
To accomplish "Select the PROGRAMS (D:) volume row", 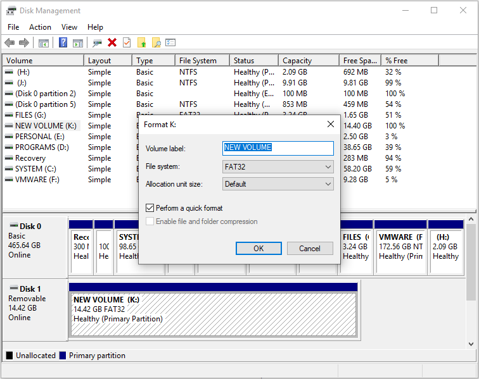I will pos(42,147).
